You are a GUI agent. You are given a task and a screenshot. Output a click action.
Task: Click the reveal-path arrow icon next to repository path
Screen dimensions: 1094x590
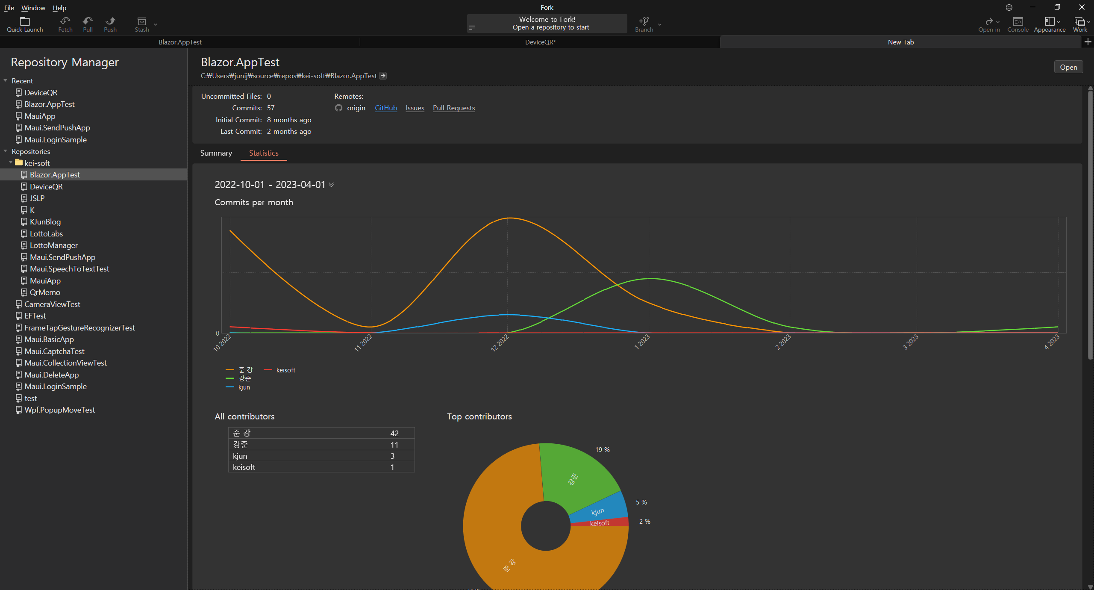click(383, 76)
